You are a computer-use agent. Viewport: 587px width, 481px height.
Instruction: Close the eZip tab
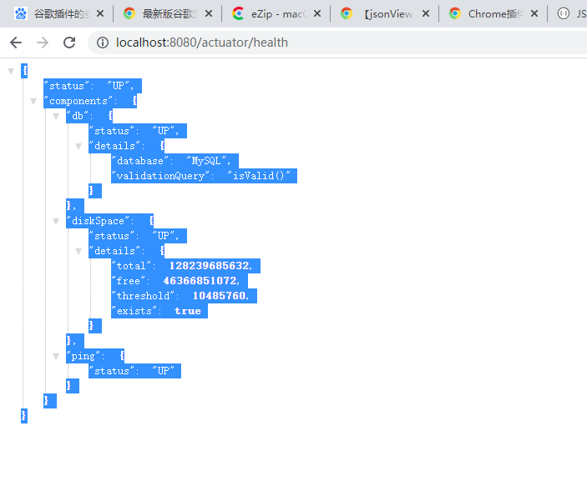pos(316,13)
